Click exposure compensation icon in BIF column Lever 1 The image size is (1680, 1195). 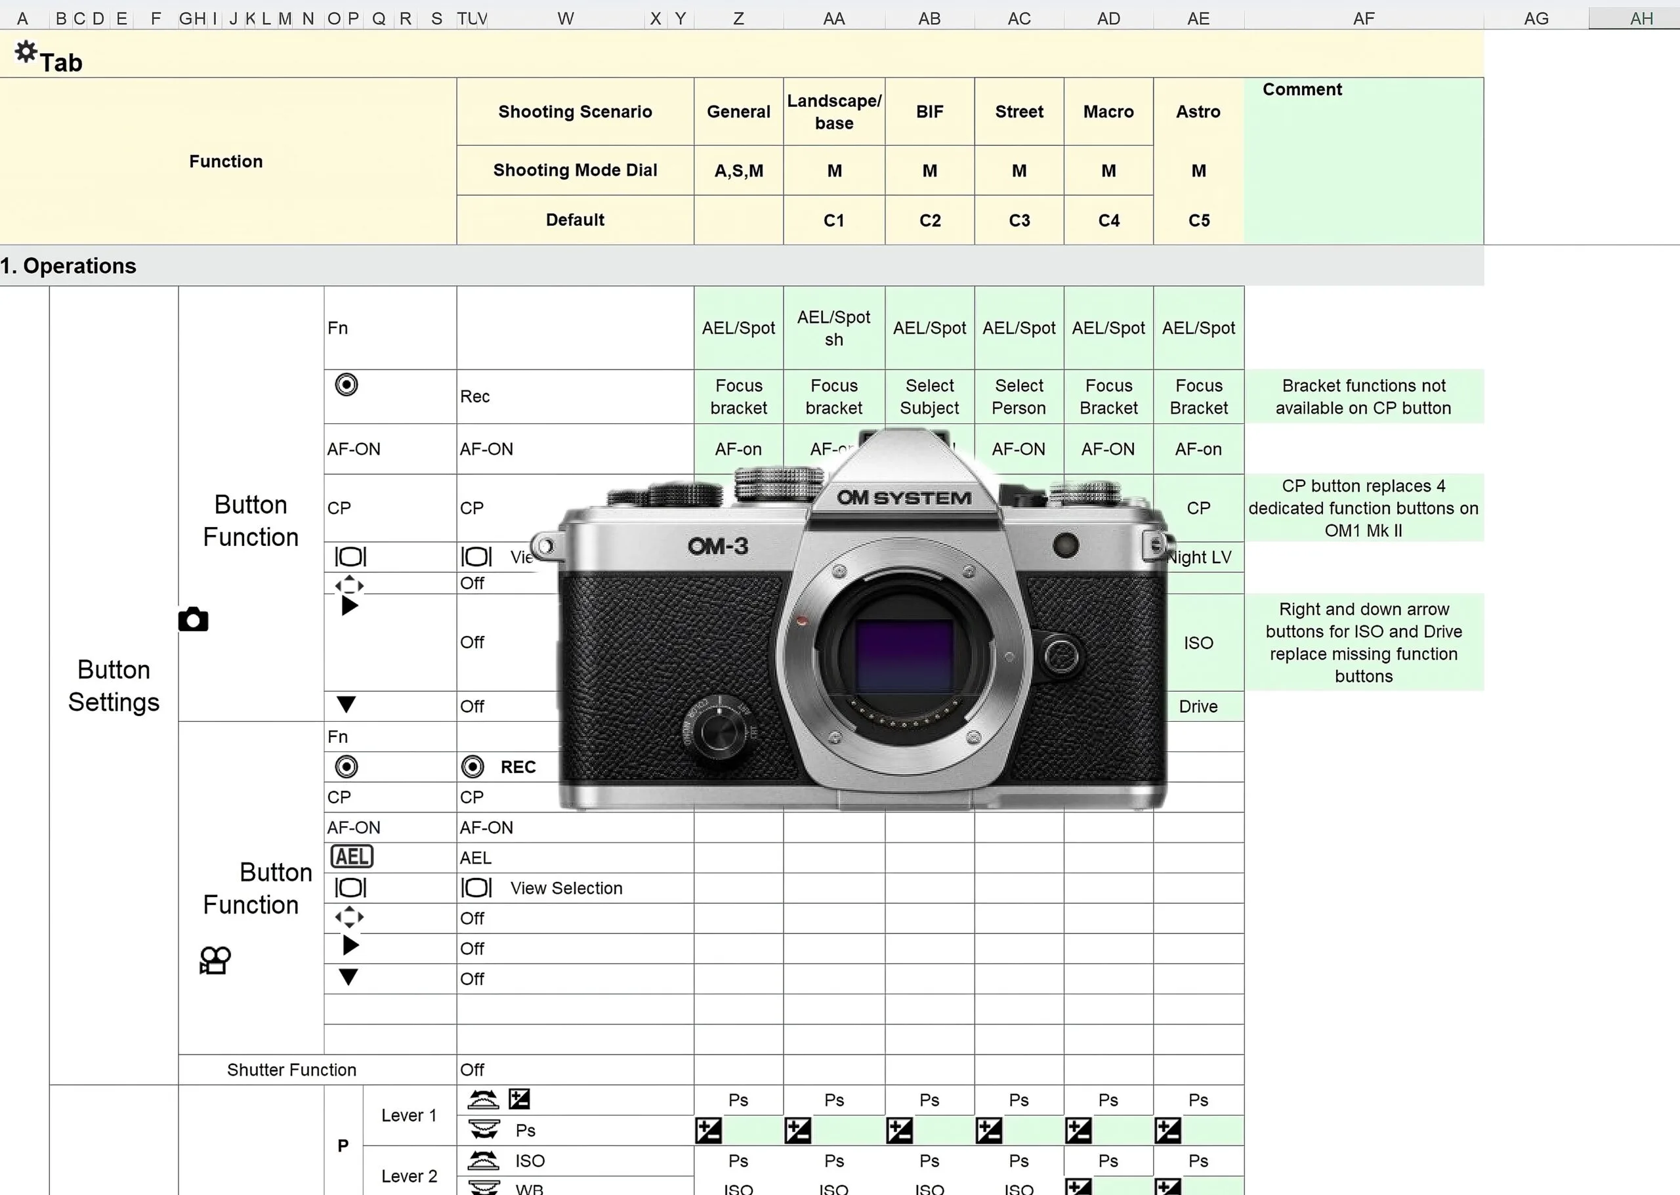900,1130
